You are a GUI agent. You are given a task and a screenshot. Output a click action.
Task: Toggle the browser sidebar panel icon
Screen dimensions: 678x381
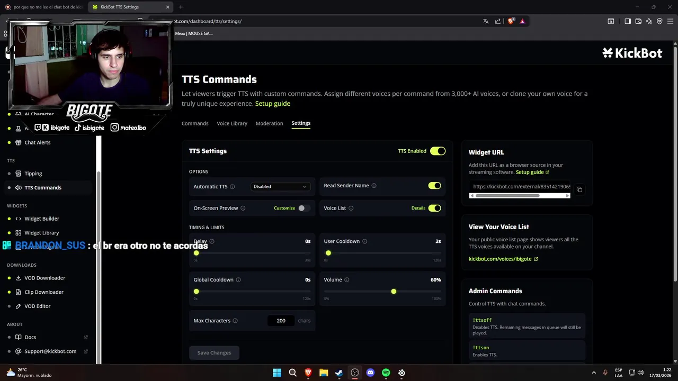coord(628,21)
